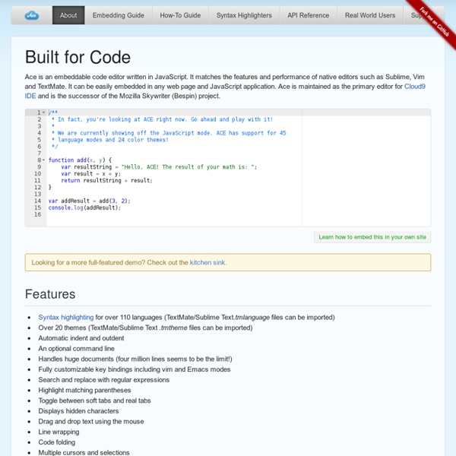Image resolution: width=456 pixels, height=456 pixels.
Task: Click 'Highlight matching parentheses' list item
Action: pyautogui.click(x=84, y=391)
